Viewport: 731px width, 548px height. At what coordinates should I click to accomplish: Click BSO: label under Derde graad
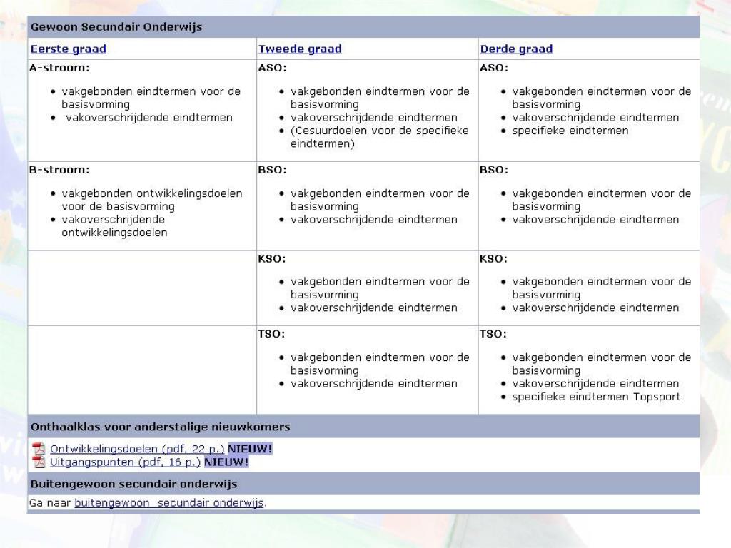click(494, 170)
